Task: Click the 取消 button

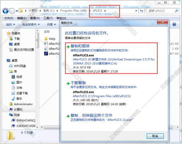Action: (x=155, y=136)
